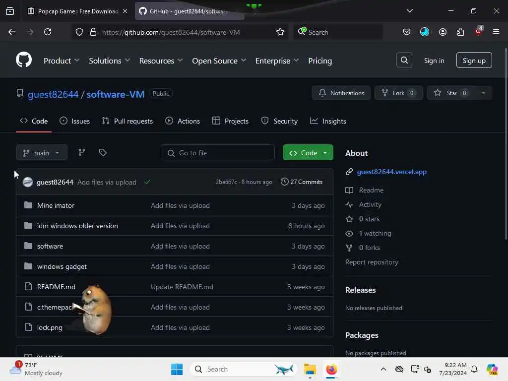Open the lock.png file
This screenshot has width=508, height=381.
(x=50, y=327)
